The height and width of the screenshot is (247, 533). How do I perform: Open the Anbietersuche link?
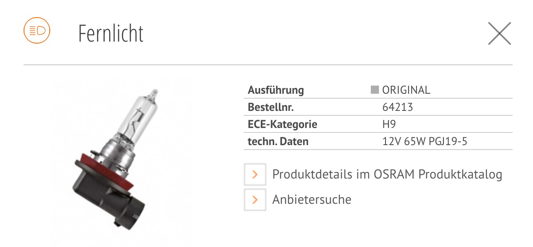pyautogui.click(x=312, y=200)
